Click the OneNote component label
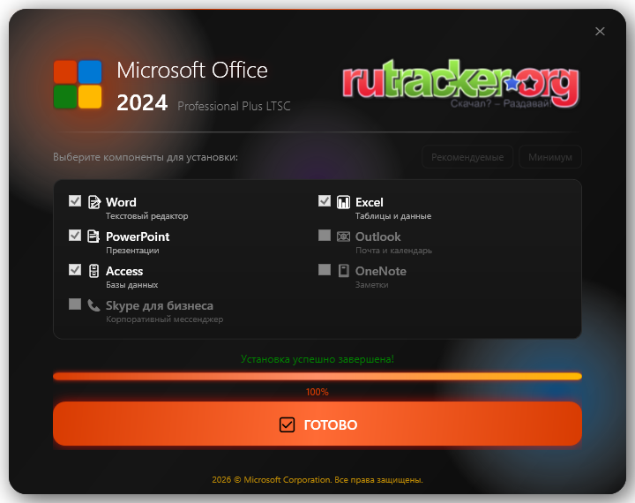Screen dimensions: 635x503 coord(381,271)
